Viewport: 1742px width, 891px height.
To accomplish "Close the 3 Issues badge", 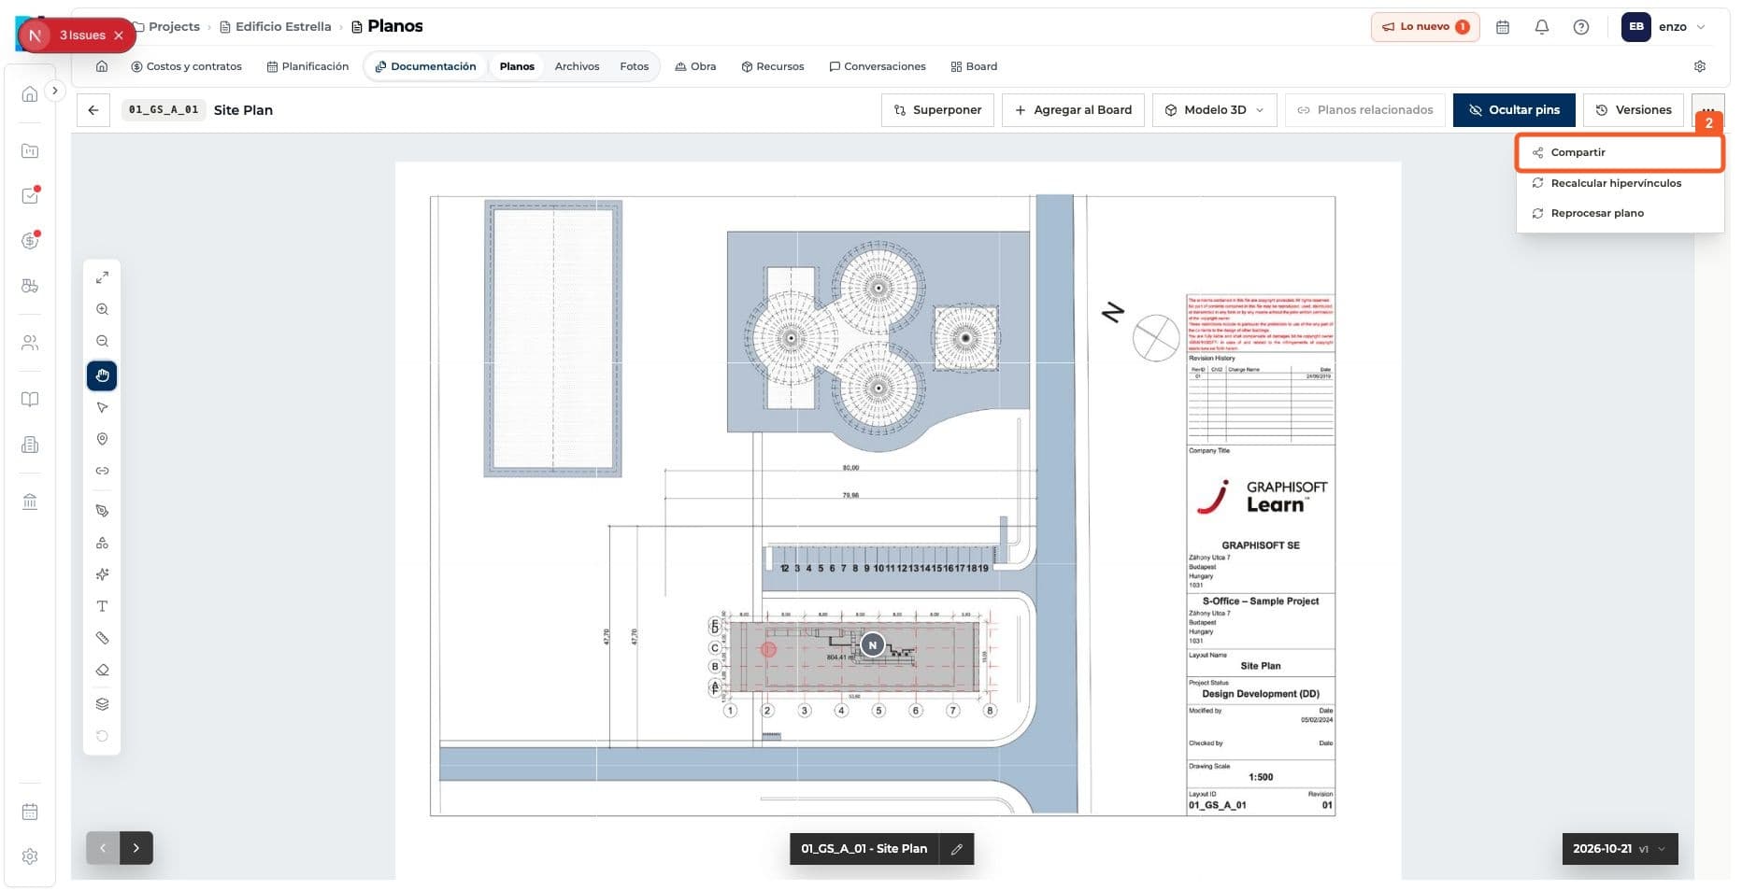I will tap(119, 35).
